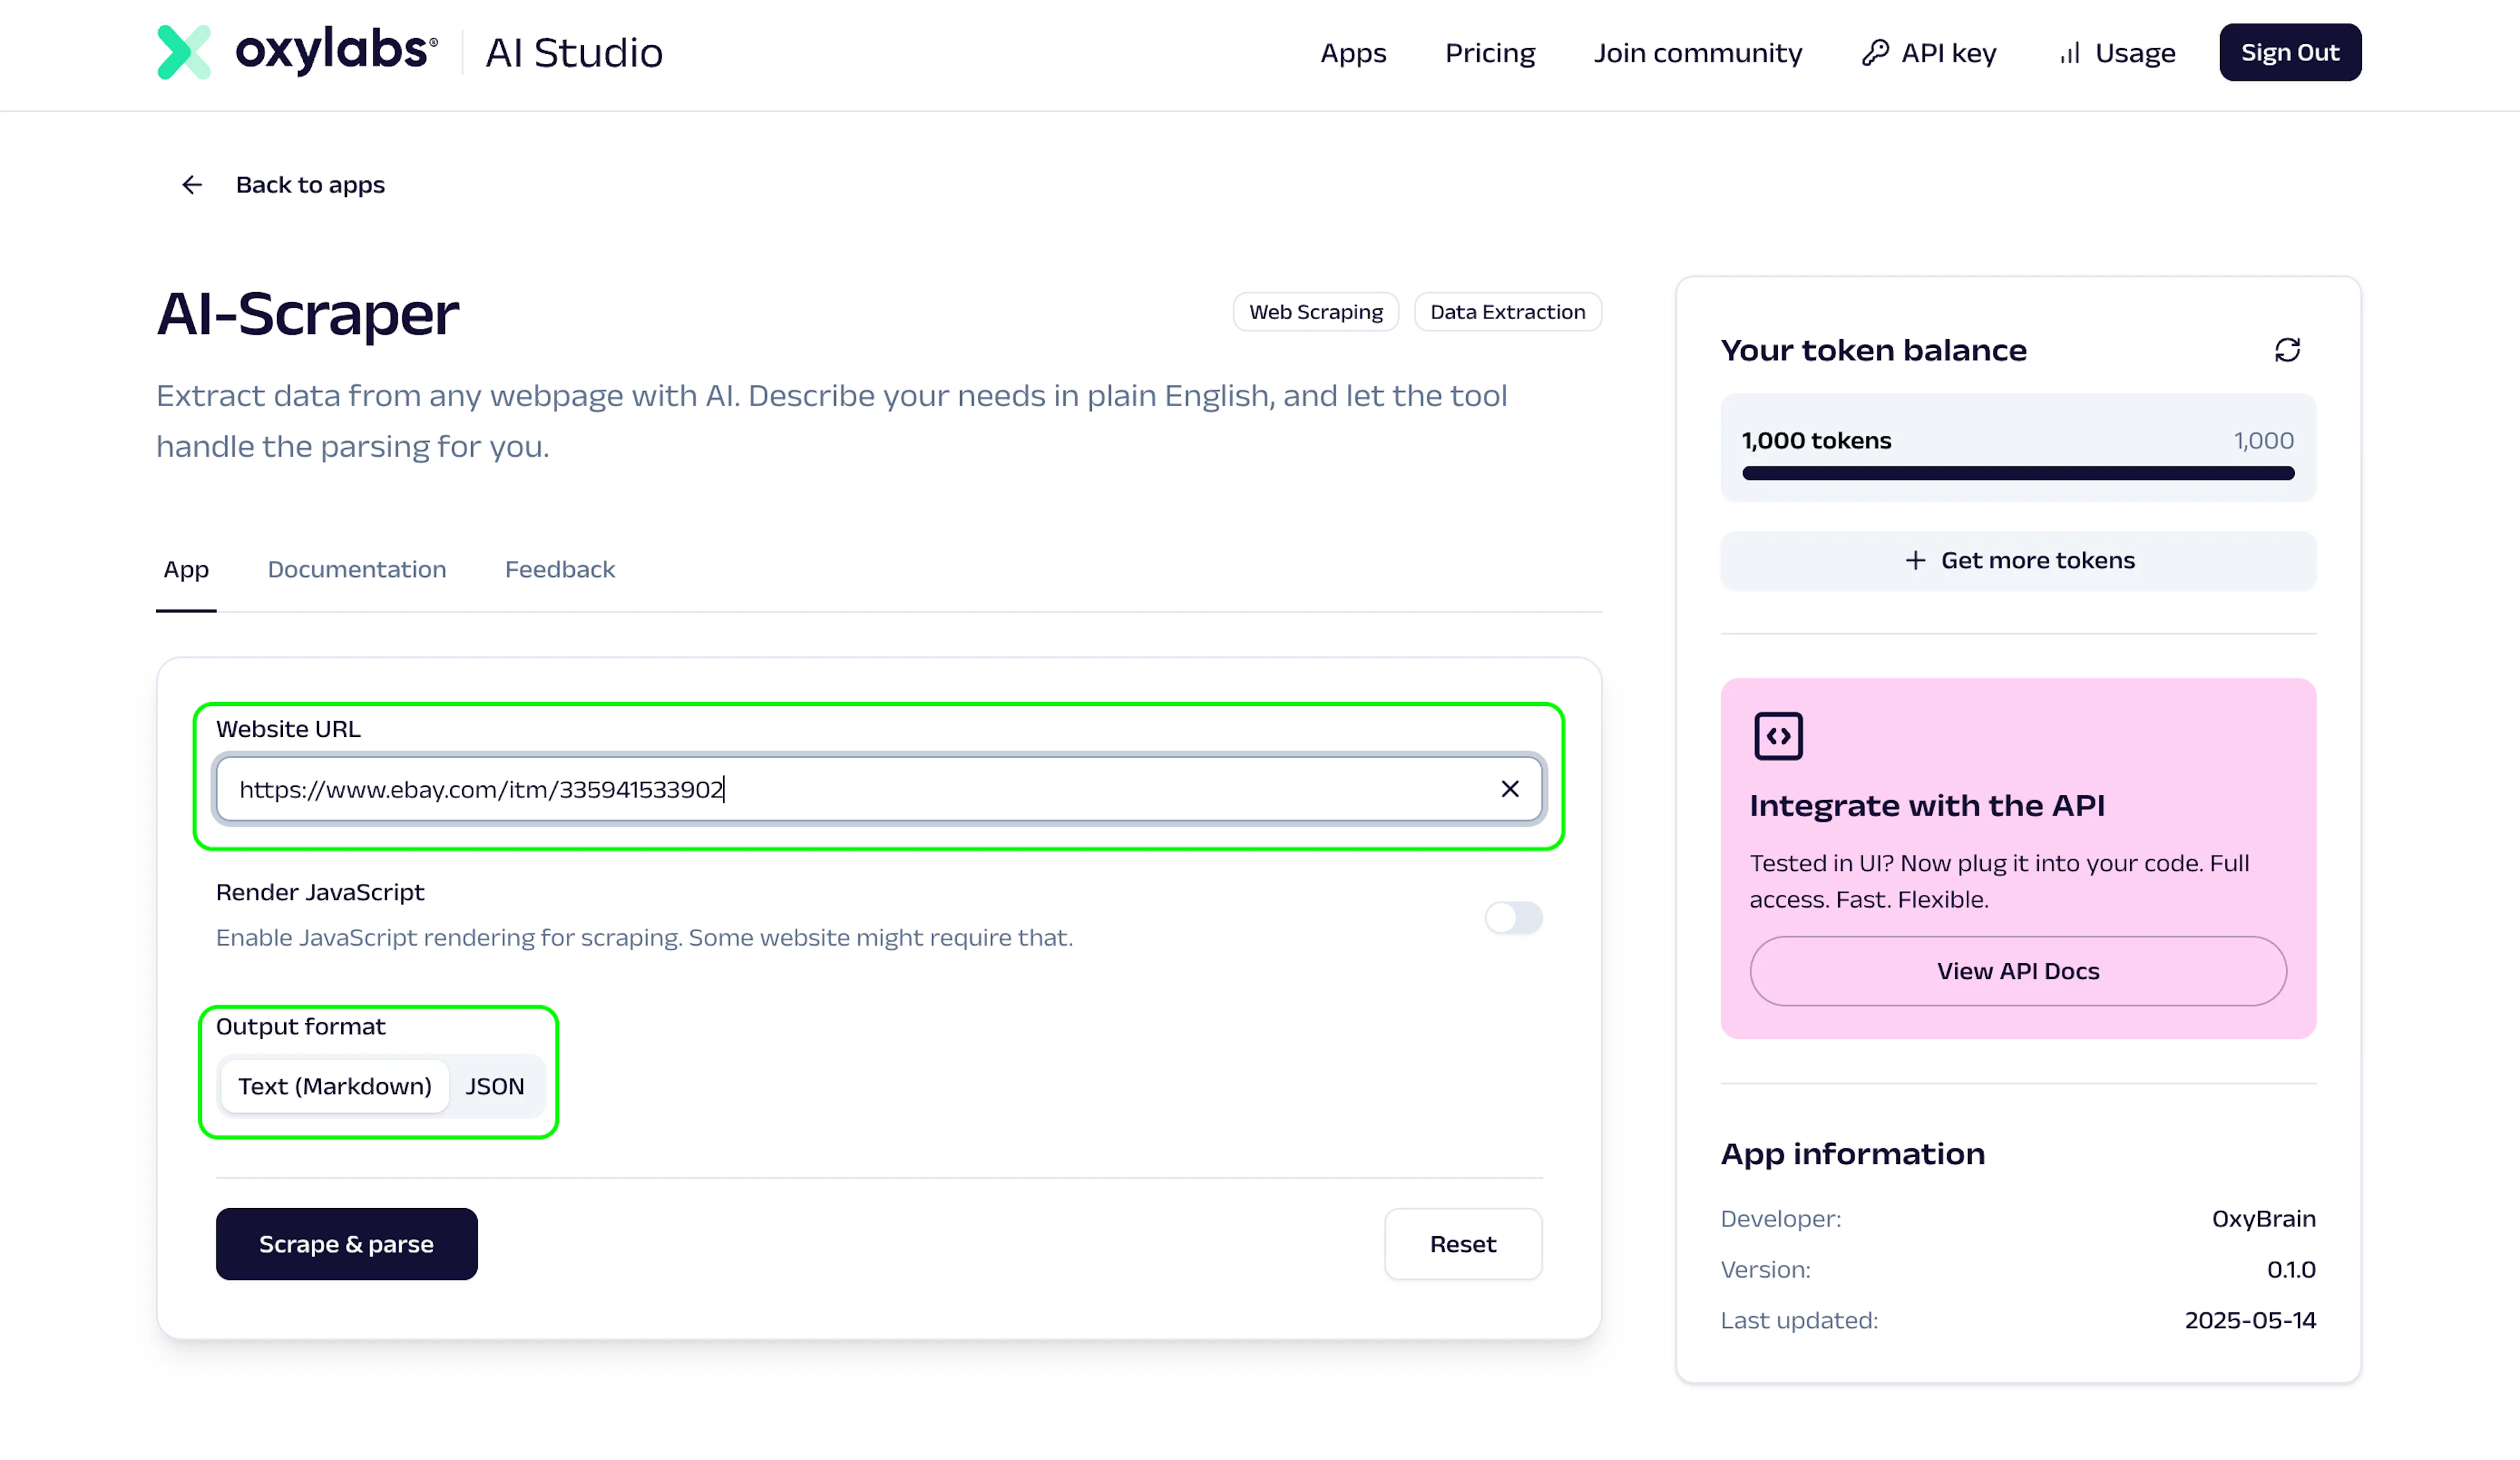This screenshot has height=1460, width=2520.
Task: Refresh the token balance
Action: tap(2287, 350)
